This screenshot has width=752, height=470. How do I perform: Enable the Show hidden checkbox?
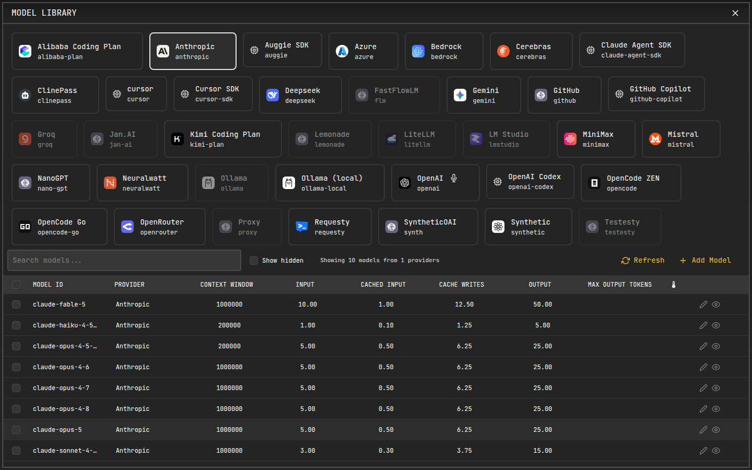tap(254, 261)
